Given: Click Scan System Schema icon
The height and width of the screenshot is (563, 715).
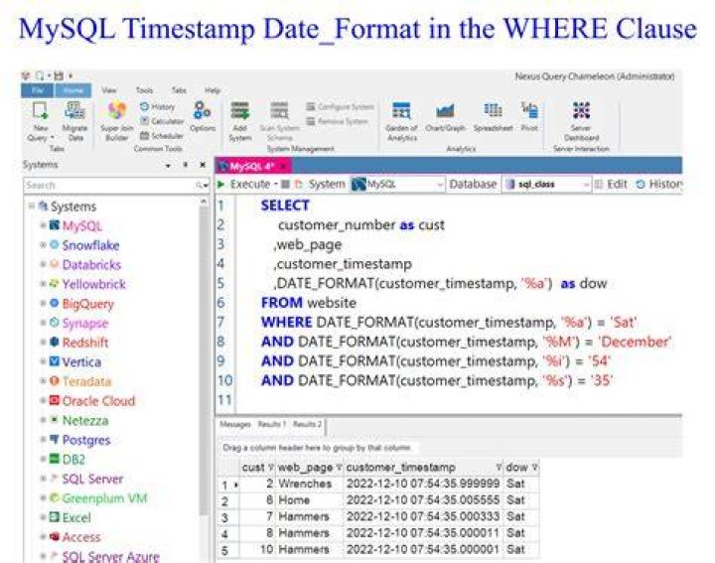Looking at the screenshot, I should [x=279, y=111].
